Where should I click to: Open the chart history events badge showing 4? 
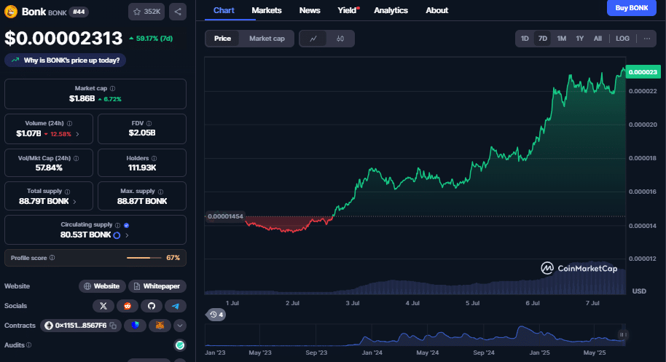tap(216, 315)
